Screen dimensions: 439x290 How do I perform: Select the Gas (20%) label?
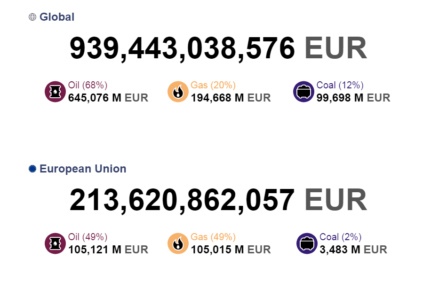(213, 85)
